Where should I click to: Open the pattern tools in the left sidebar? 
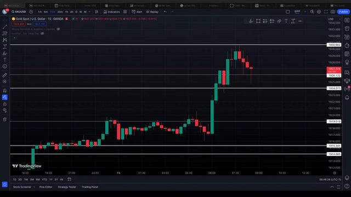[5, 40]
